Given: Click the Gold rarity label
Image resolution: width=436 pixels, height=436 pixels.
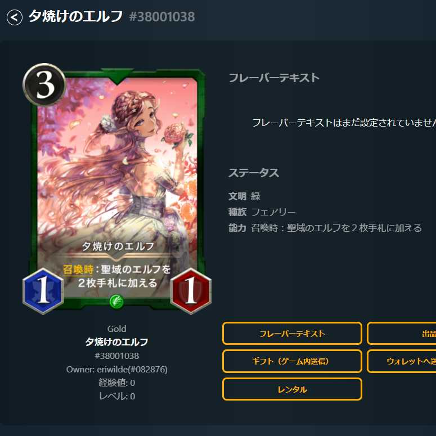Looking at the screenshot, I should pyautogui.click(x=117, y=329).
